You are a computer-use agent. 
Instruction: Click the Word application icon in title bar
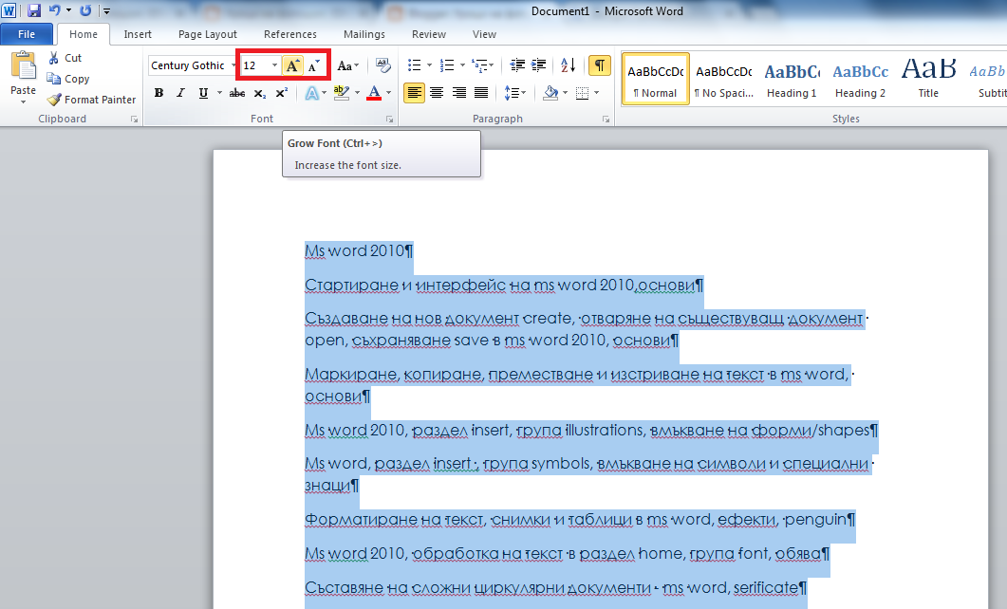(9, 11)
